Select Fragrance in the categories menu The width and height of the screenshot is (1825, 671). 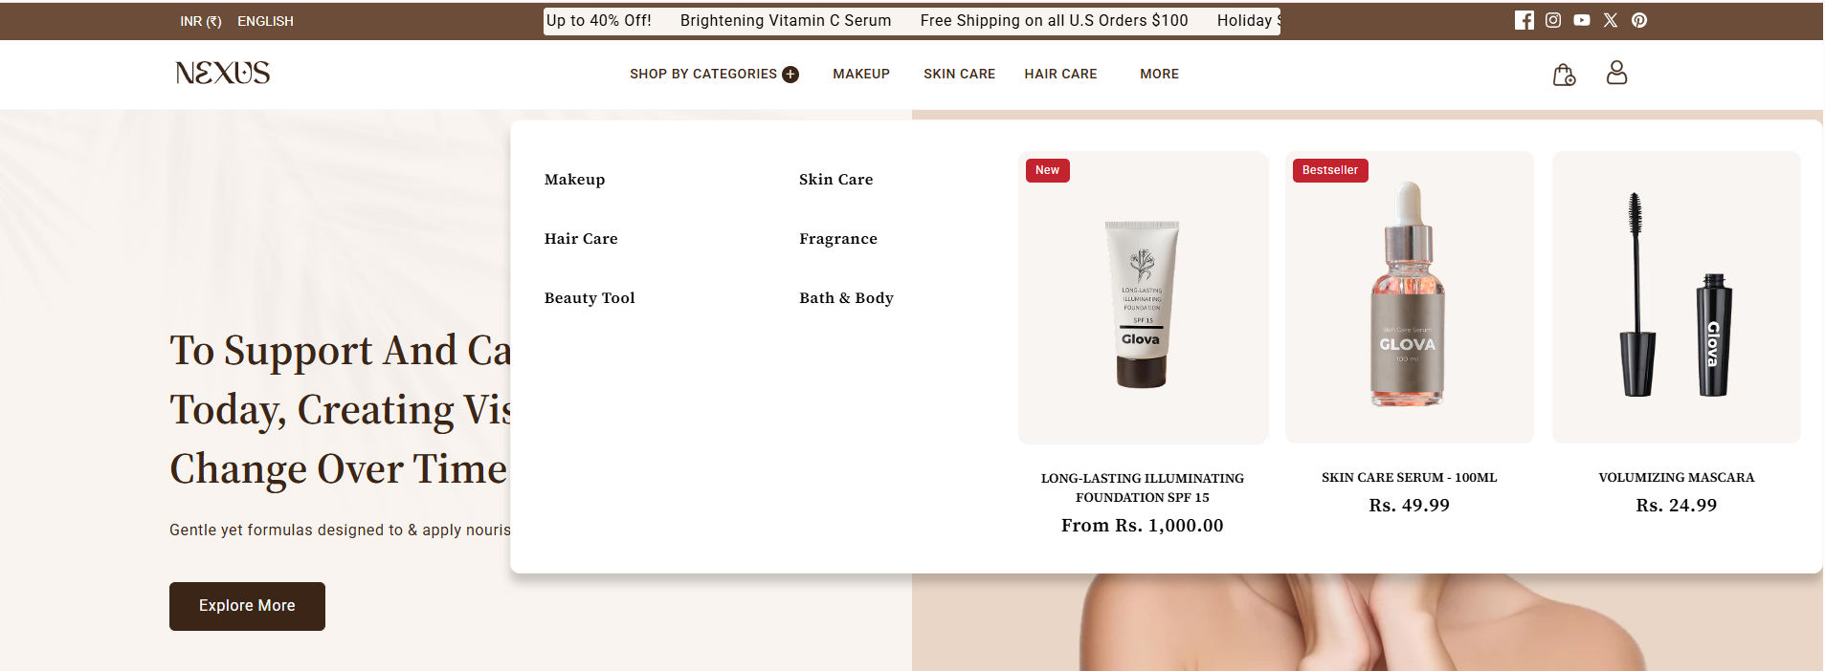(x=838, y=239)
